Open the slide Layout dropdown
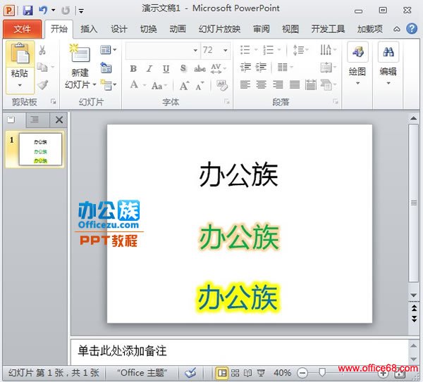This screenshot has width=423, height=382. click(x=108, y=50)
